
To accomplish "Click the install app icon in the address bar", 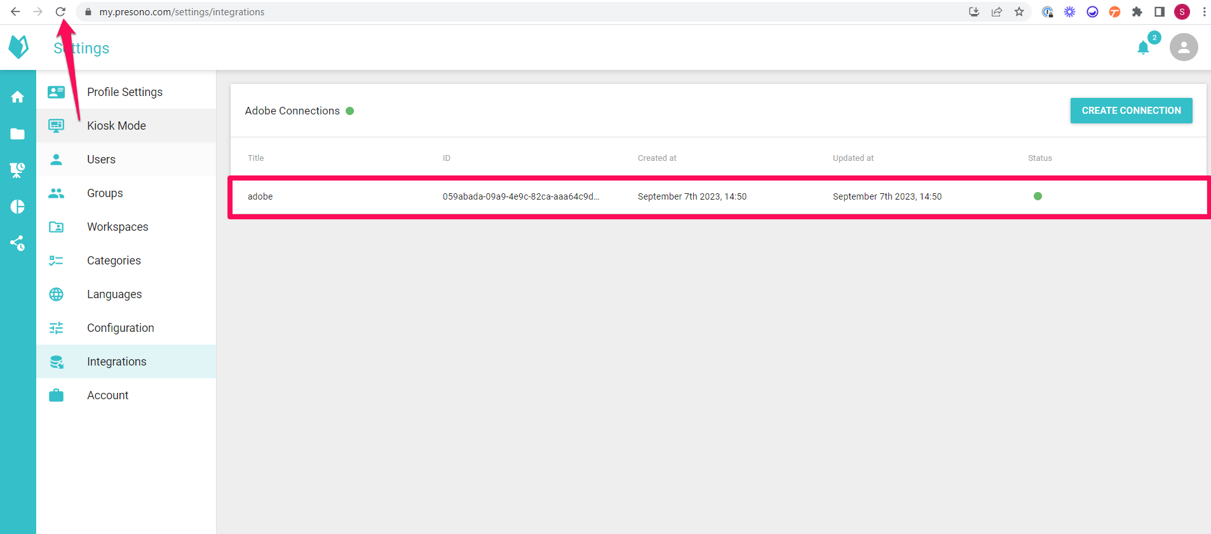I will pos(974,11).
